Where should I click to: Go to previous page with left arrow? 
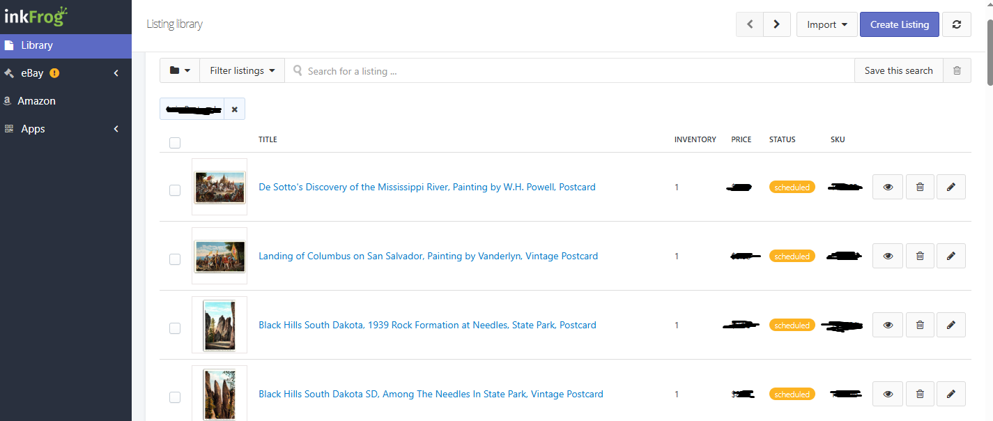click(750, 24)
